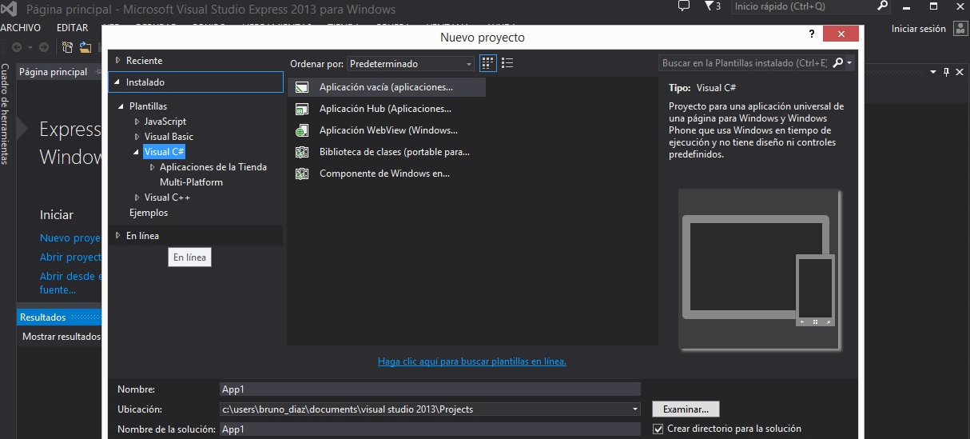The width and height of the screenshot is (970, 439).
Task: Click the new project toolbar icon
Action: pos(68,47)
